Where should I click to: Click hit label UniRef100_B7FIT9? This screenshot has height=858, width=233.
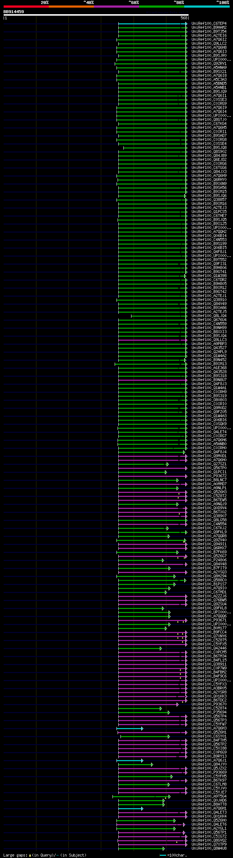tap(209, 568)
